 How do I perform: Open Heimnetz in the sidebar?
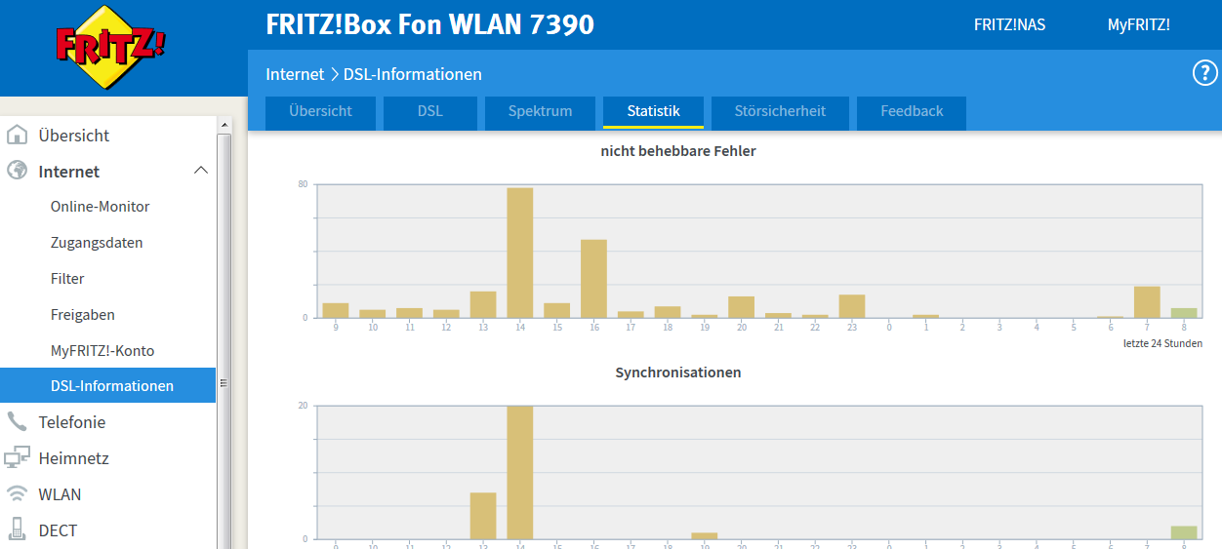[x=73, y=458]
